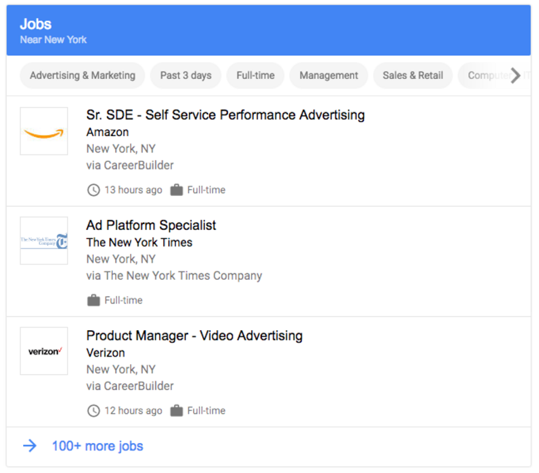Click the briefcase icon in the Ad Platform Specialist listing
Screen dimensions: 539x473
coord(93,300)
